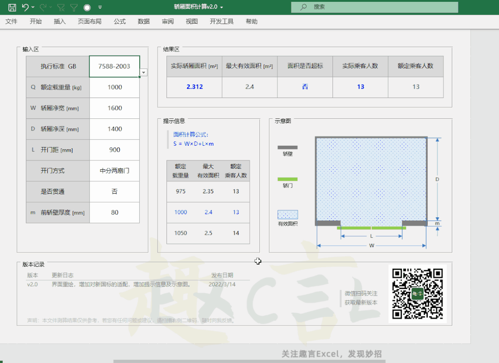
Task: Select the 开门距 input cell showing 900
Action: [115, 150]
